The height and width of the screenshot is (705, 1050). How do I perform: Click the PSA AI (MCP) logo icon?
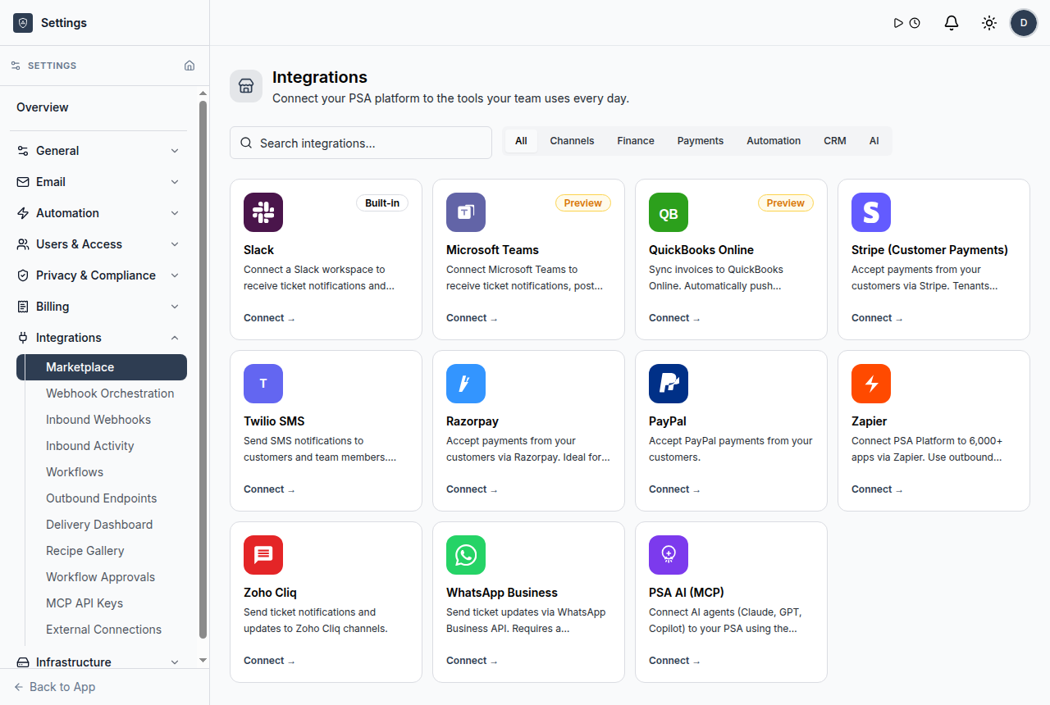[x=669, y=555]
